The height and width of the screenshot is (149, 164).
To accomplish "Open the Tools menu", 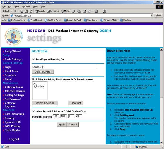I will click(x=35, y=6).
